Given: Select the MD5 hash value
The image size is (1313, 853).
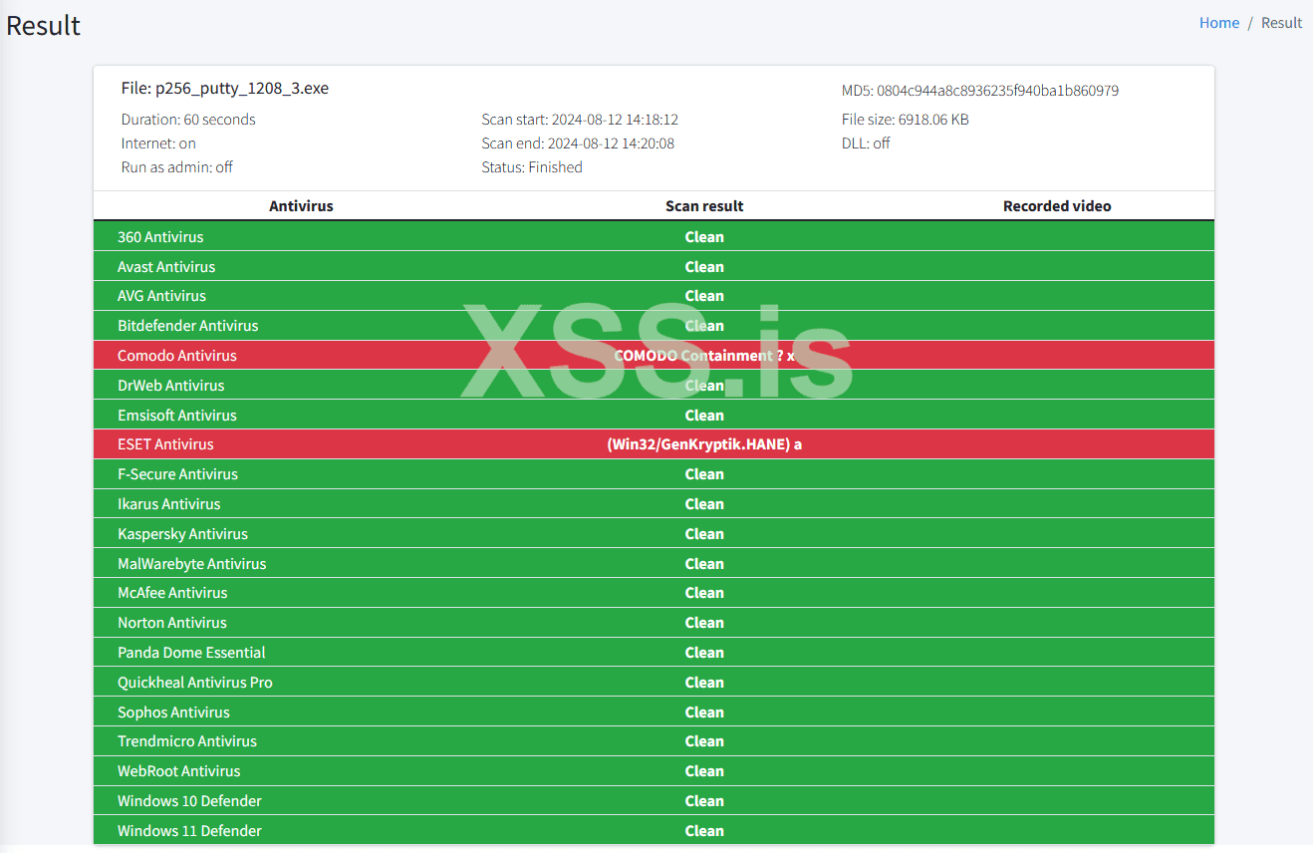Looking at the screenshot, I should 997,91.
